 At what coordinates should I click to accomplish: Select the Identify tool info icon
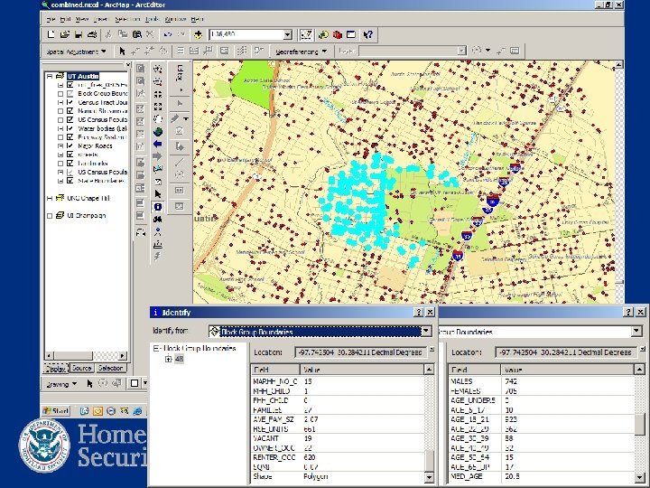click(x=157, y=207)
